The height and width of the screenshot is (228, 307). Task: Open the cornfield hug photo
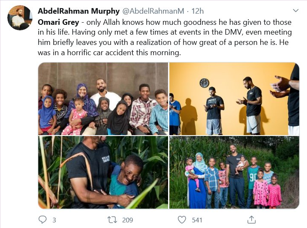[x=103, y=172]
